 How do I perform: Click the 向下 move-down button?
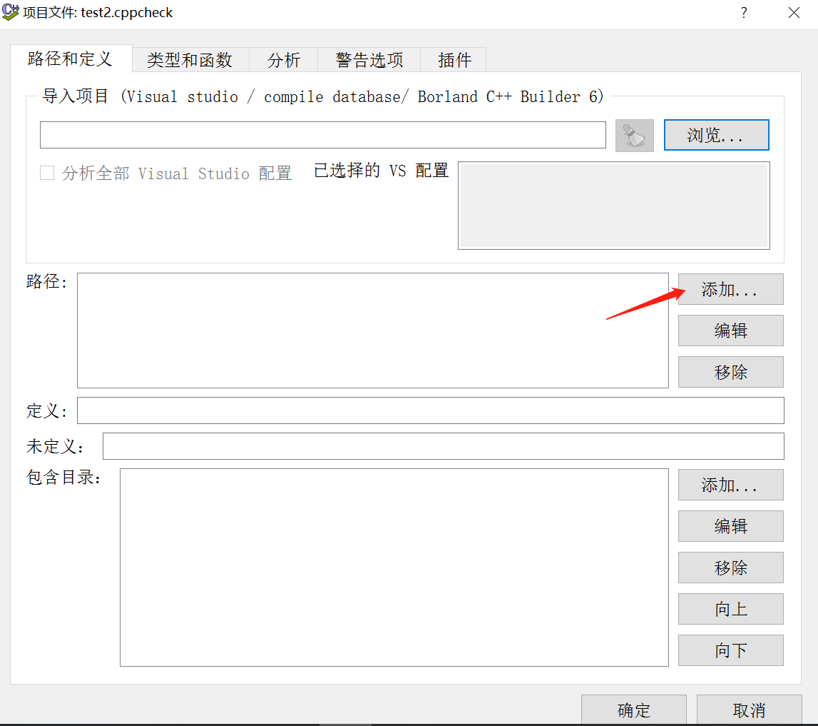pyautogui.click(x=730, y=650)
